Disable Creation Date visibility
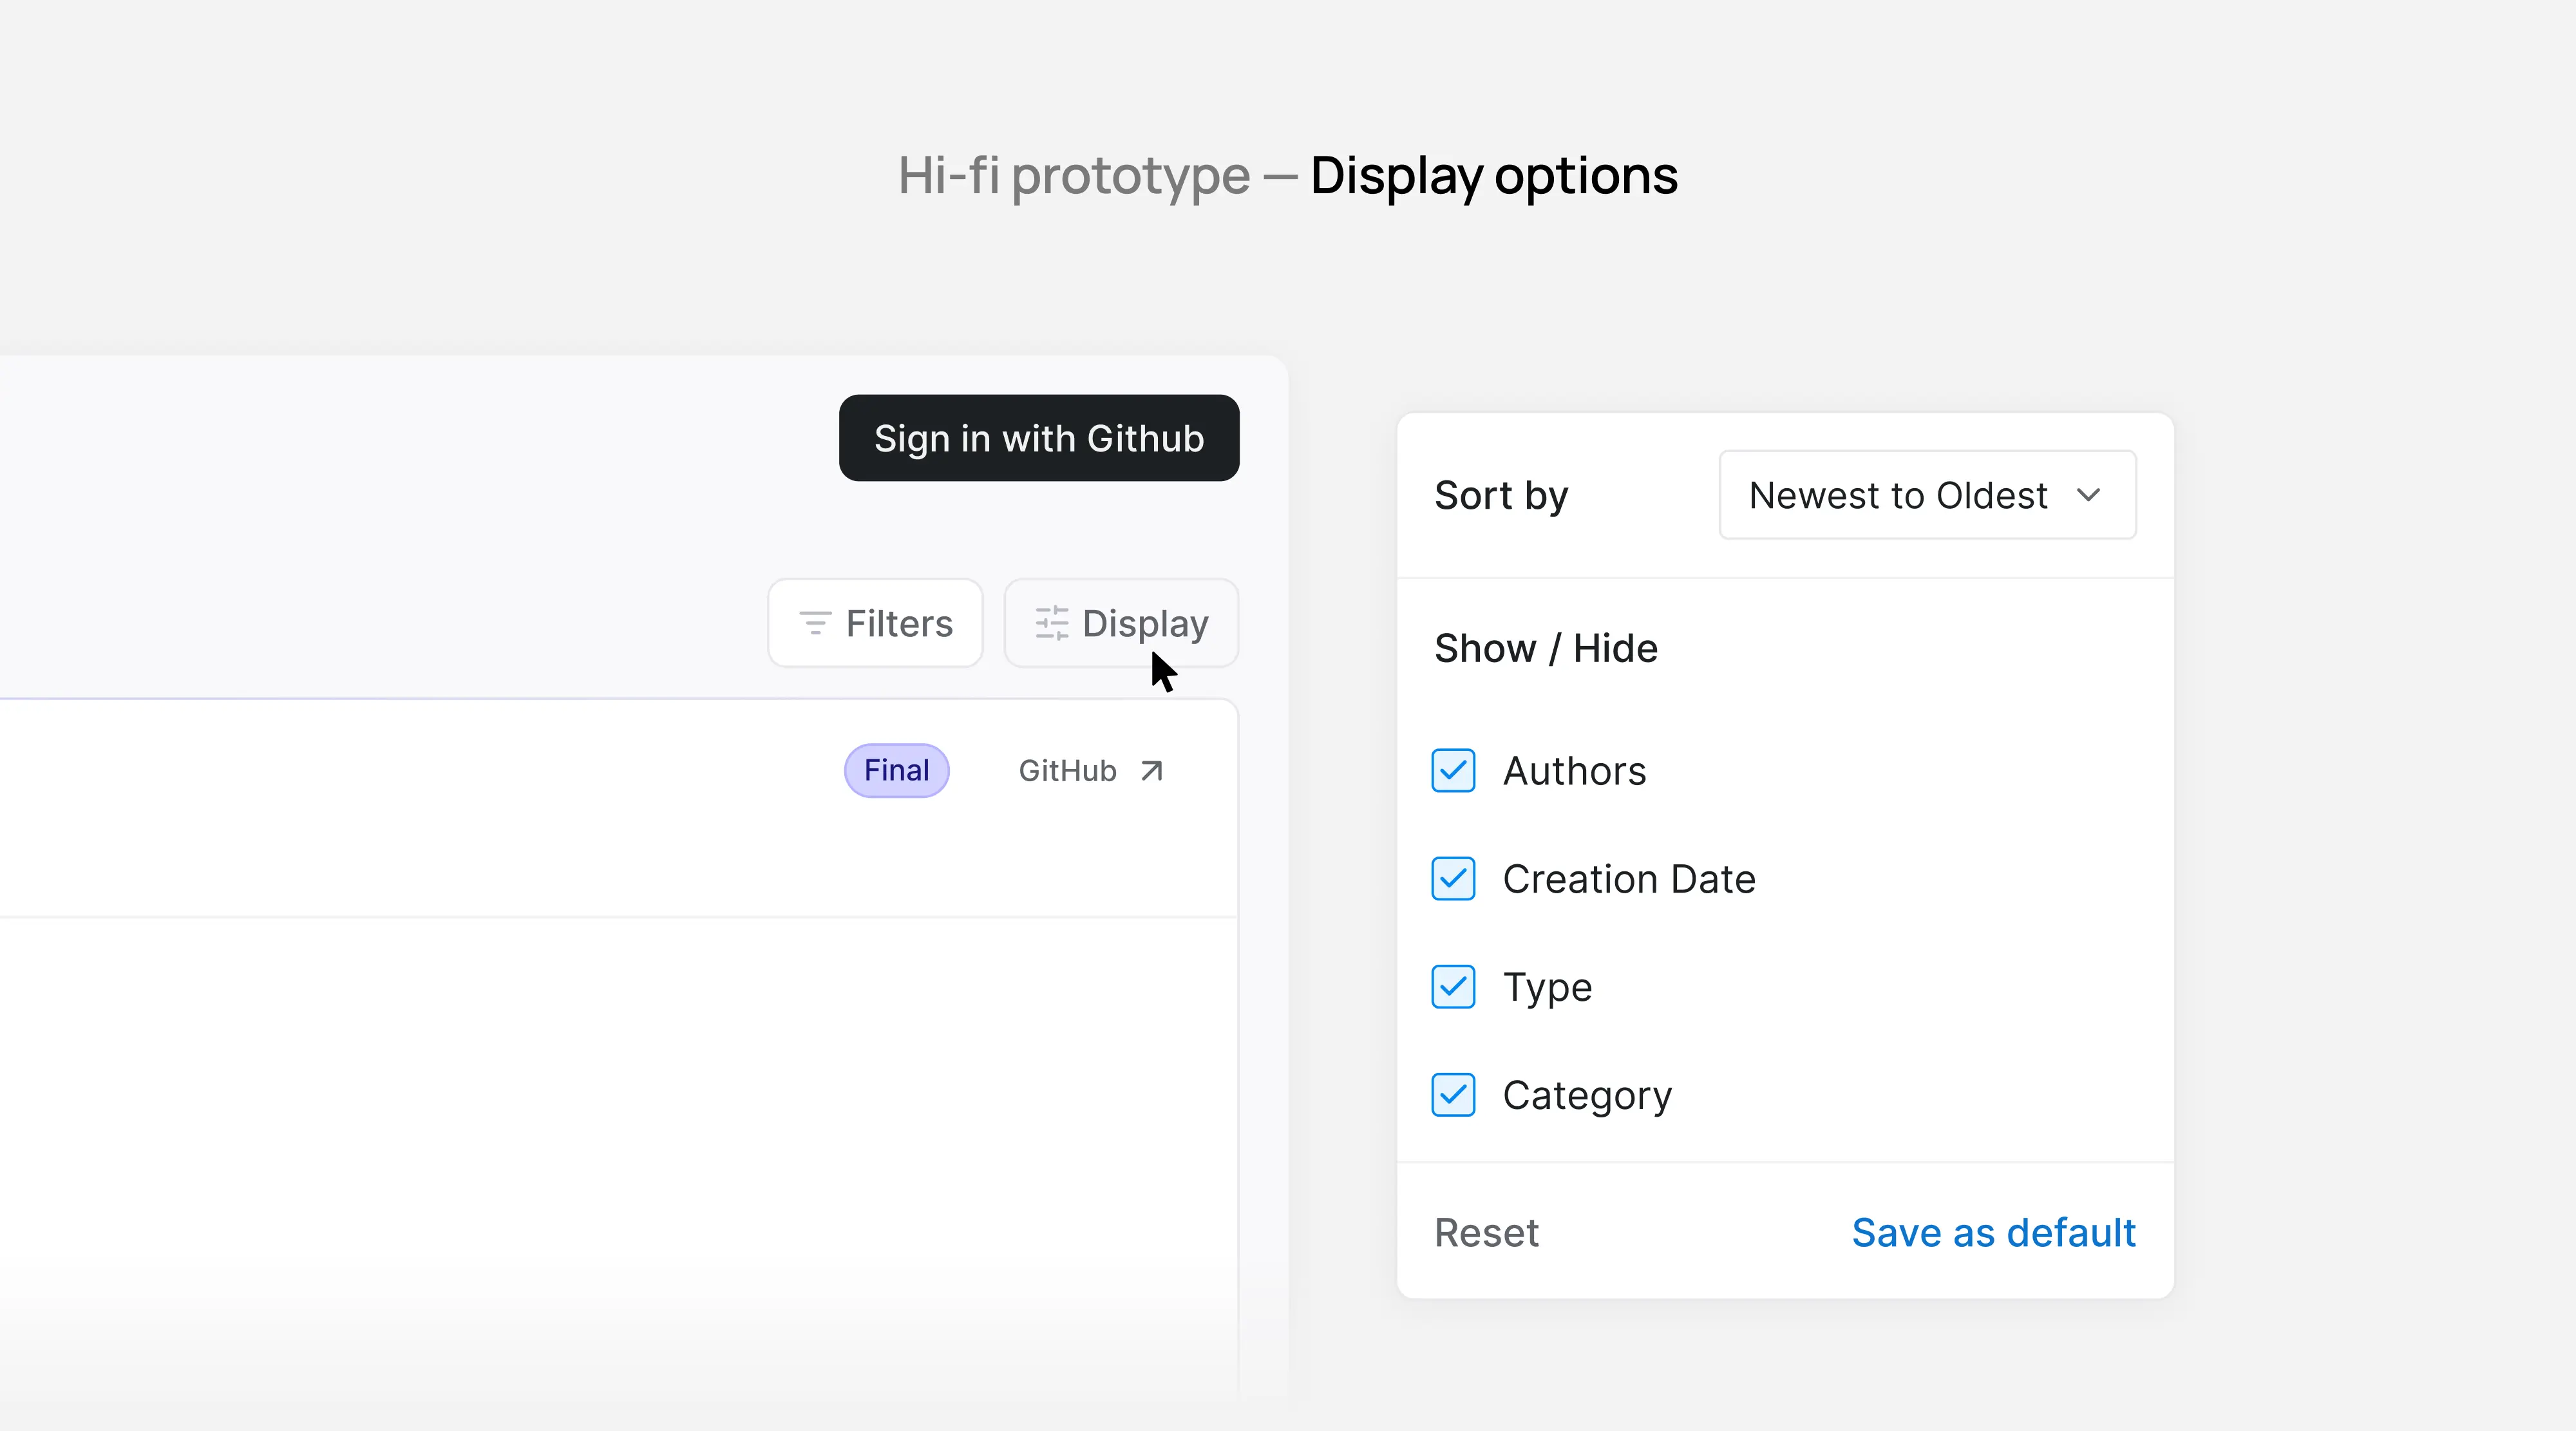The width and height of the screenshot is (2576, 1431). point(1454,878)
